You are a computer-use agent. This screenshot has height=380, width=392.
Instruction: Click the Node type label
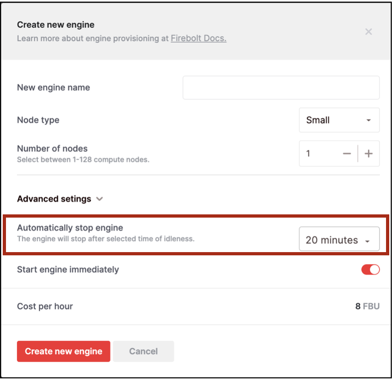click(x=38, y=120)
